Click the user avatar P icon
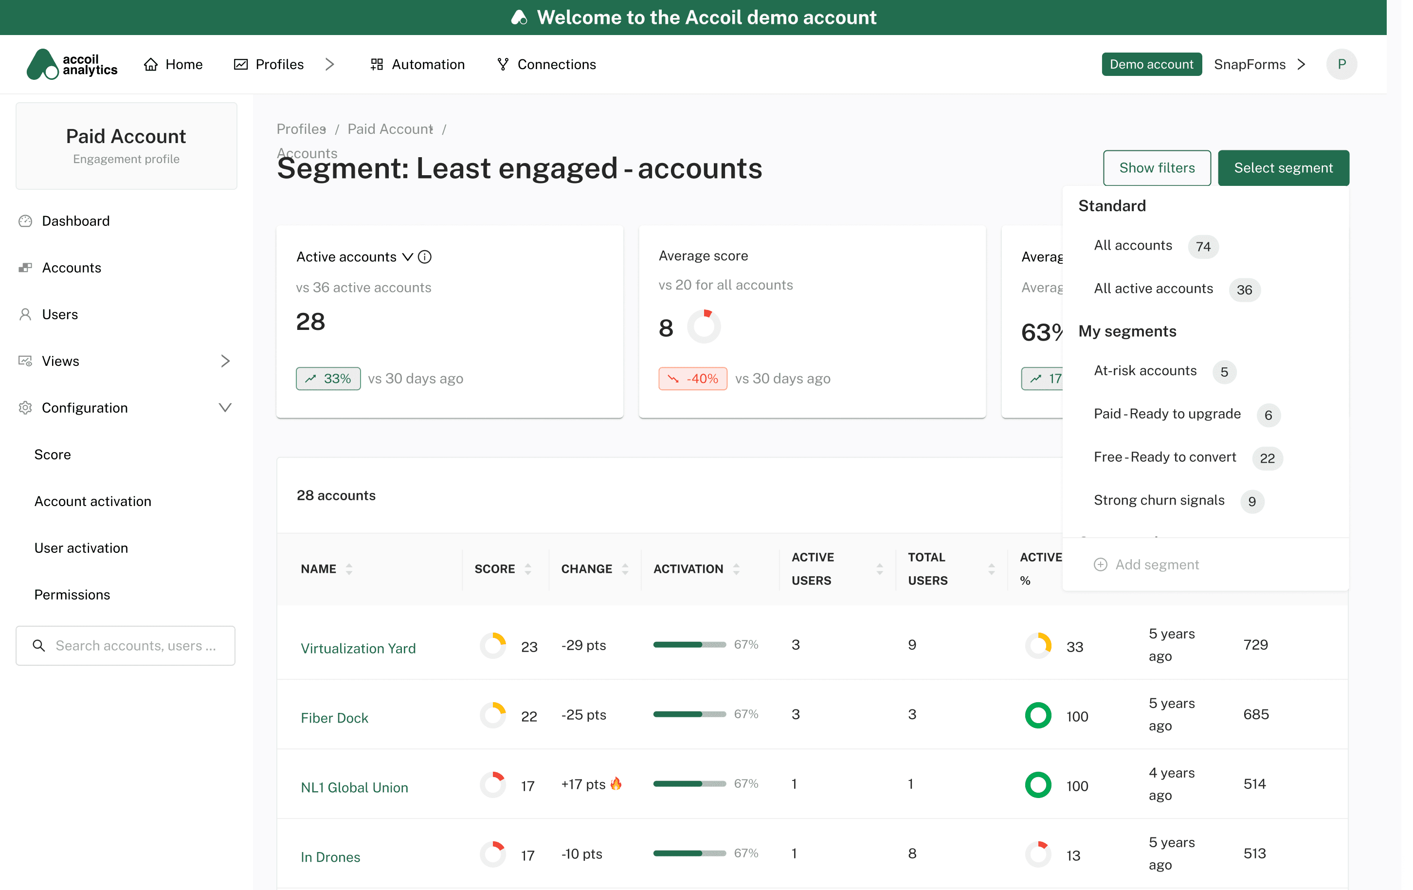The height and width of the screenshot is (890, 1413). click(1341, 64)
